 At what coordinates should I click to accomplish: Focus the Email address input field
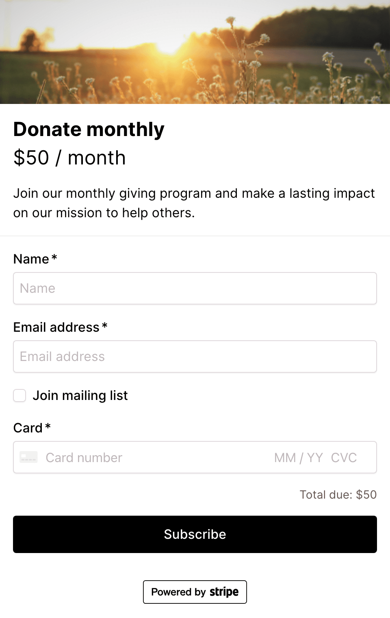coord(195,357)
